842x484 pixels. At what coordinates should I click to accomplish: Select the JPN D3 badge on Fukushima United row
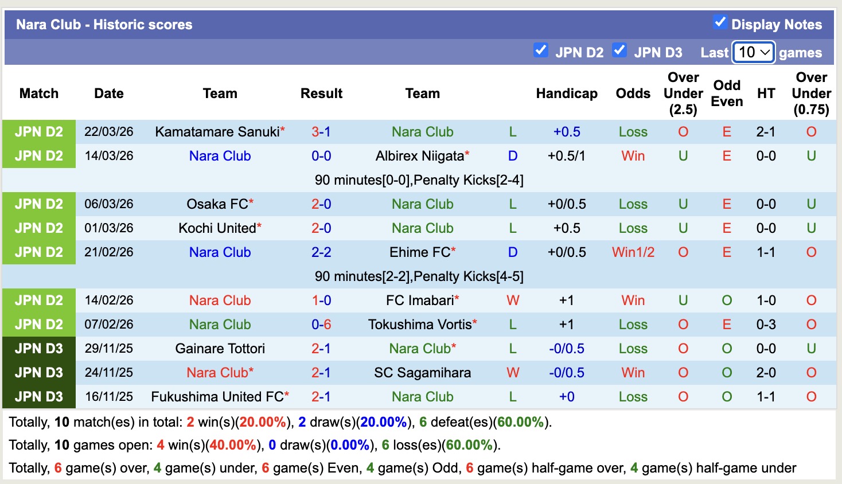(x=38, y=396)
